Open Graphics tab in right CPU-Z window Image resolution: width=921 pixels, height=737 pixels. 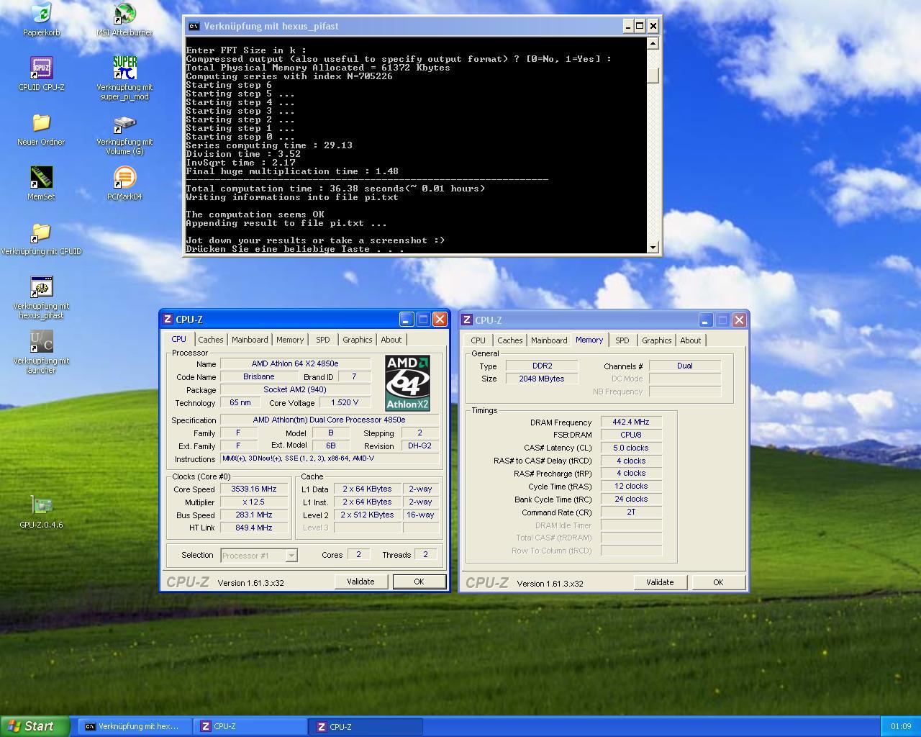pyautogui.click(x=657, y=340)
